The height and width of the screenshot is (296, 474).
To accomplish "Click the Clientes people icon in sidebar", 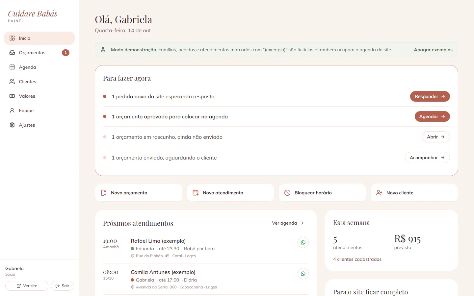I will (12, 82).
